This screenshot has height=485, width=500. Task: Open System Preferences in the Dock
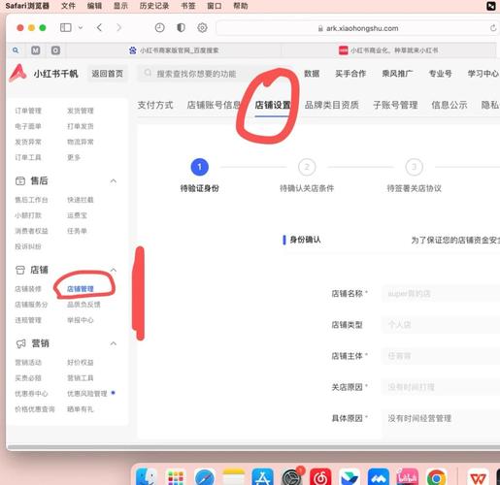(x=291, y=477)
